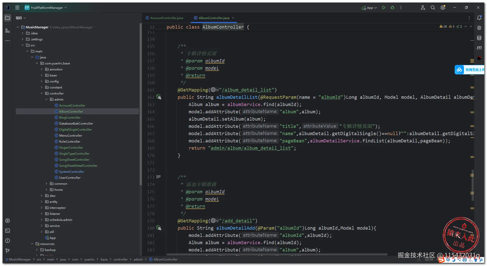487x266 pixels.
Task: Select MenuController in project tree
Action: click(71, 135)
